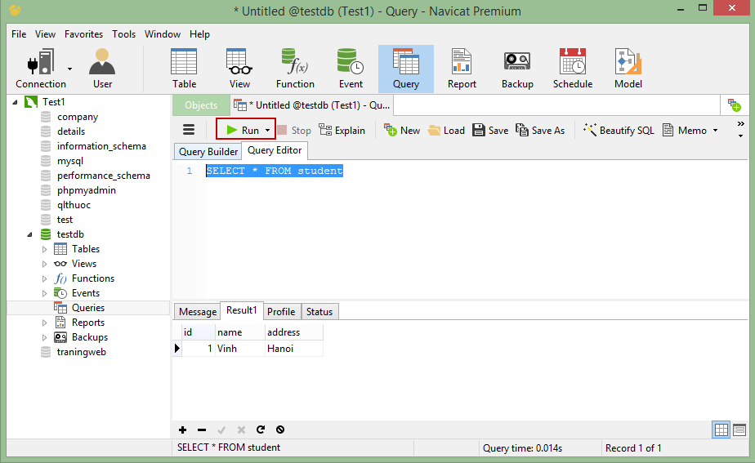Screen dimensions: 755x463
Task: Open the Status tab
Action: (x=319, y=312)
